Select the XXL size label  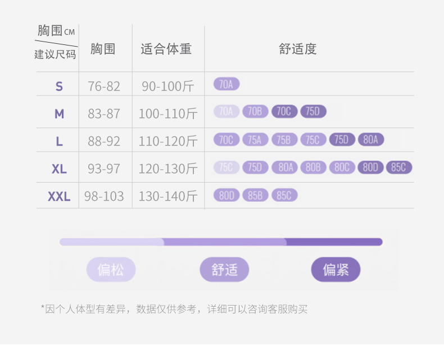(x=59, y=197)
